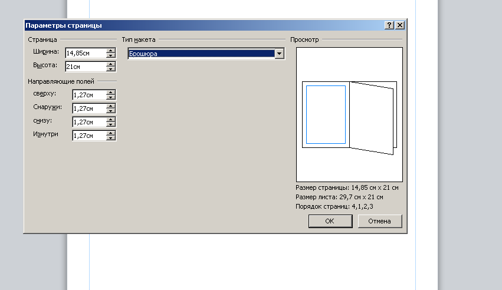502x290 pixels.
Task: Increase the Изнутри margin with up arrow
Action: point(111,133)
